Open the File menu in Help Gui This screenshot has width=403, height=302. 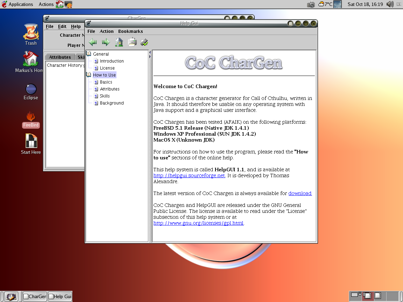(91, 31)
